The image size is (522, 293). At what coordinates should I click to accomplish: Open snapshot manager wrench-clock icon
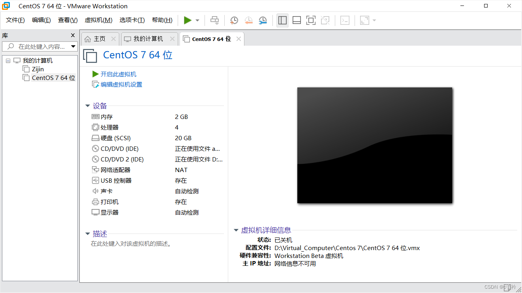point(263,20)
